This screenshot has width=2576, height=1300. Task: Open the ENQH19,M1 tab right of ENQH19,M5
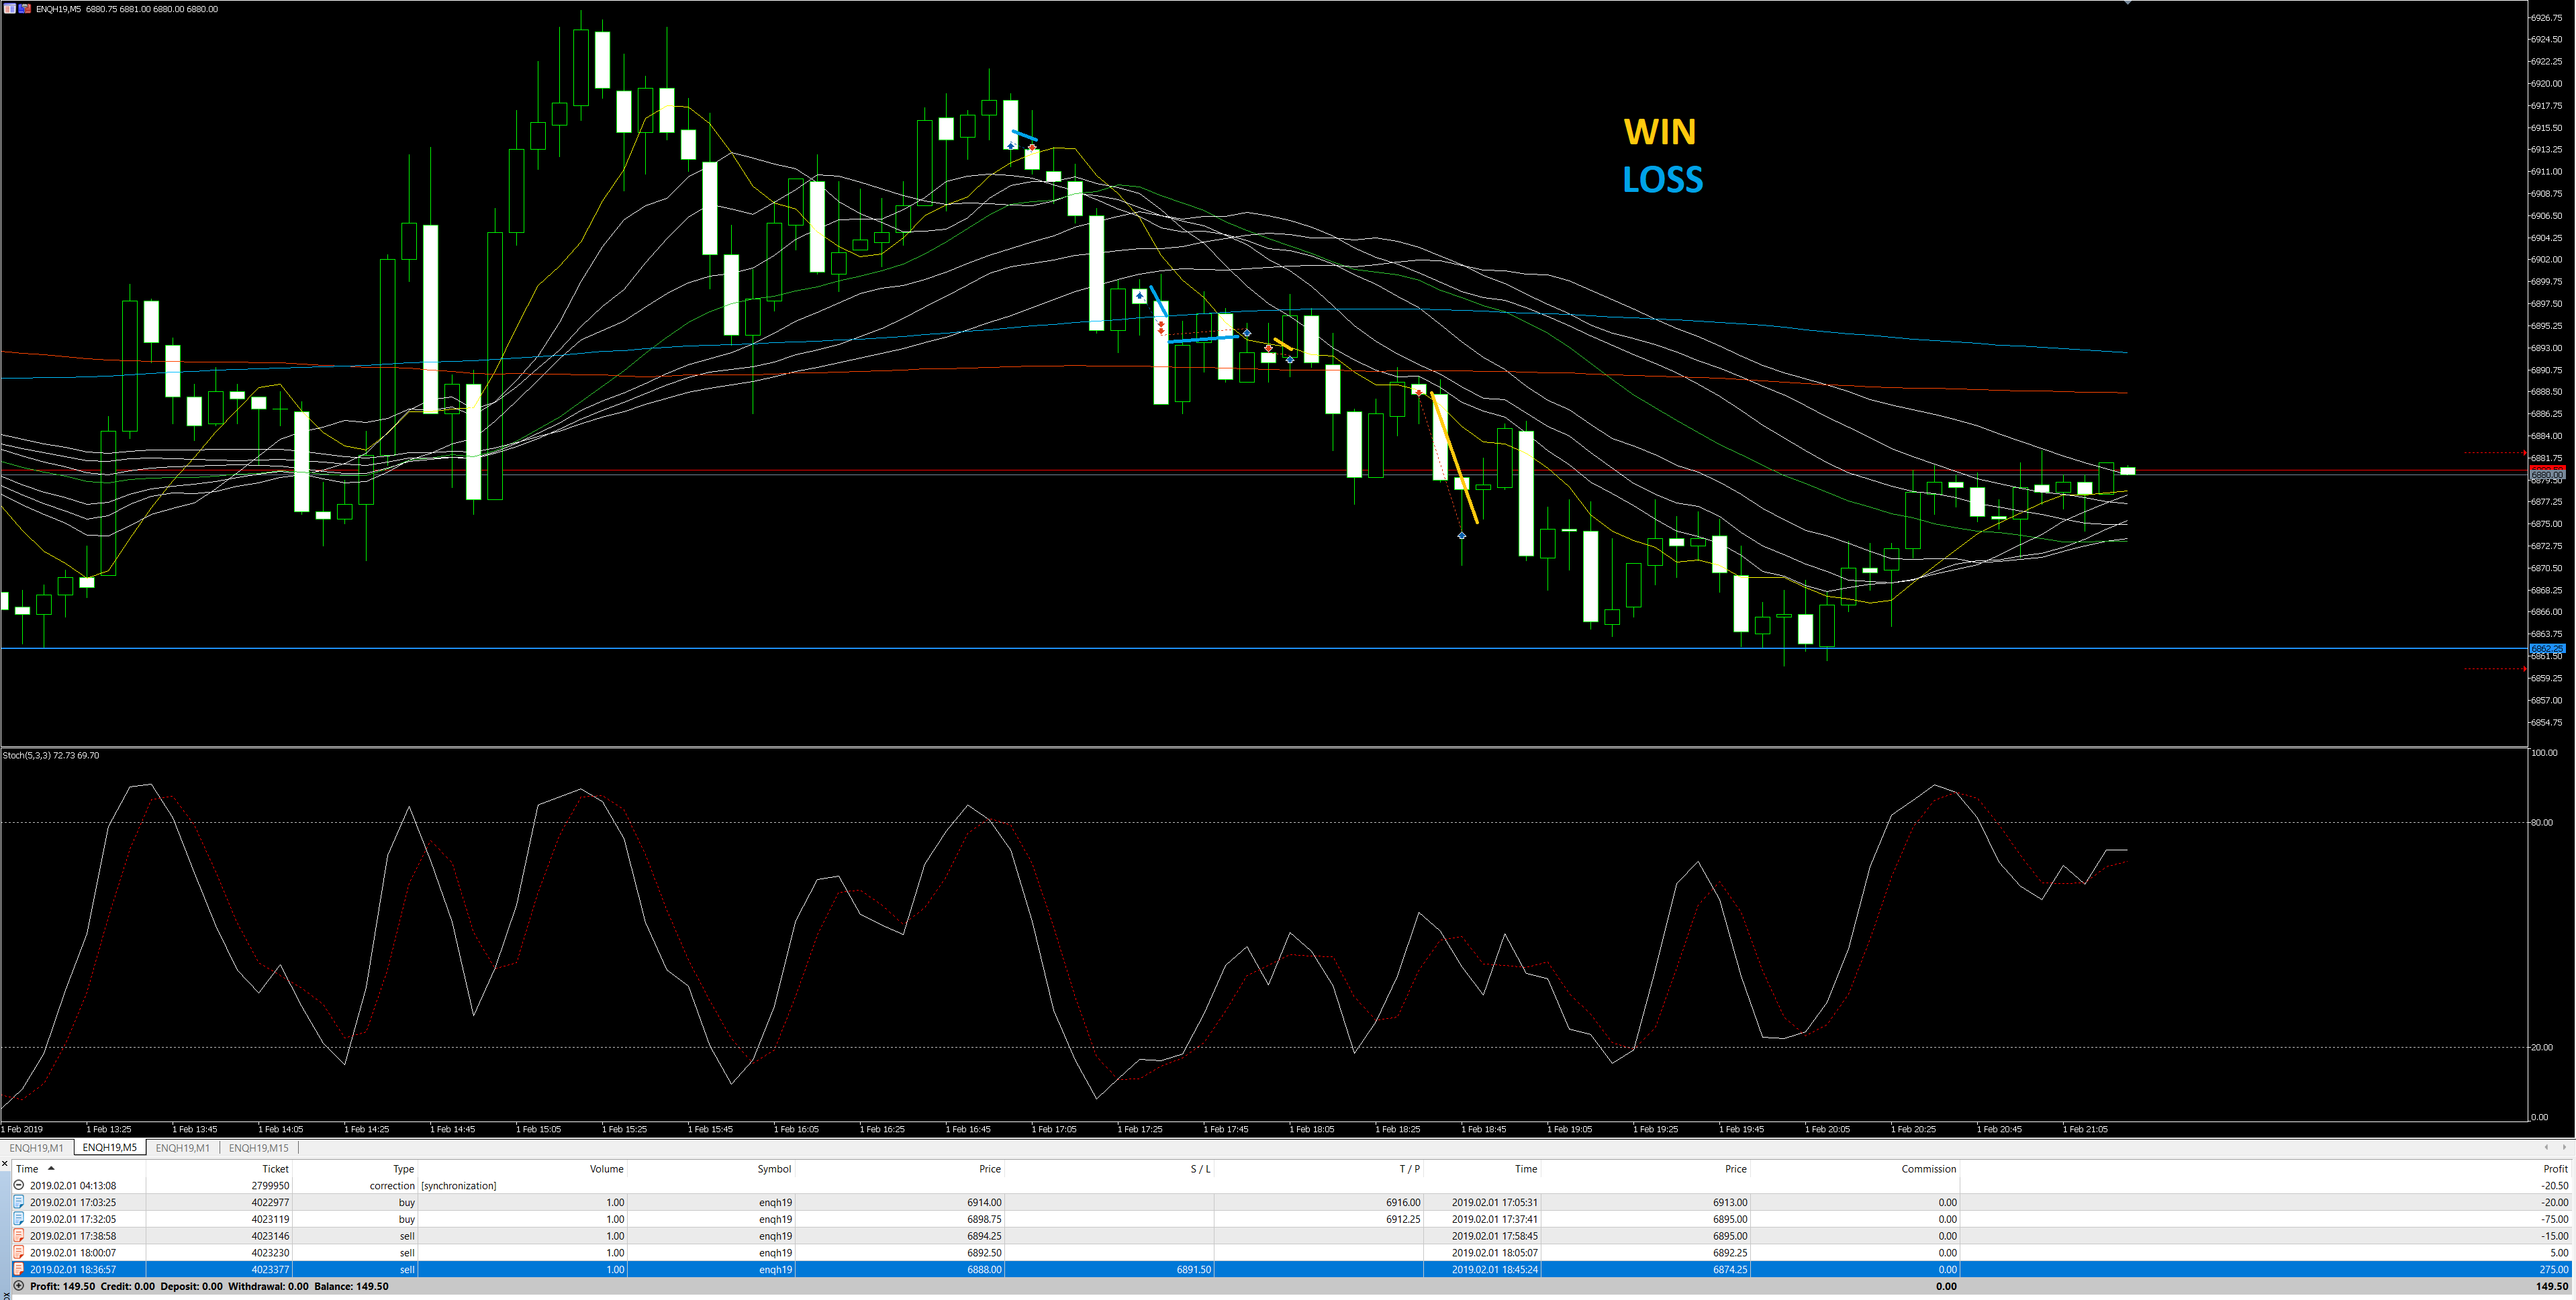pos(183,1148)
